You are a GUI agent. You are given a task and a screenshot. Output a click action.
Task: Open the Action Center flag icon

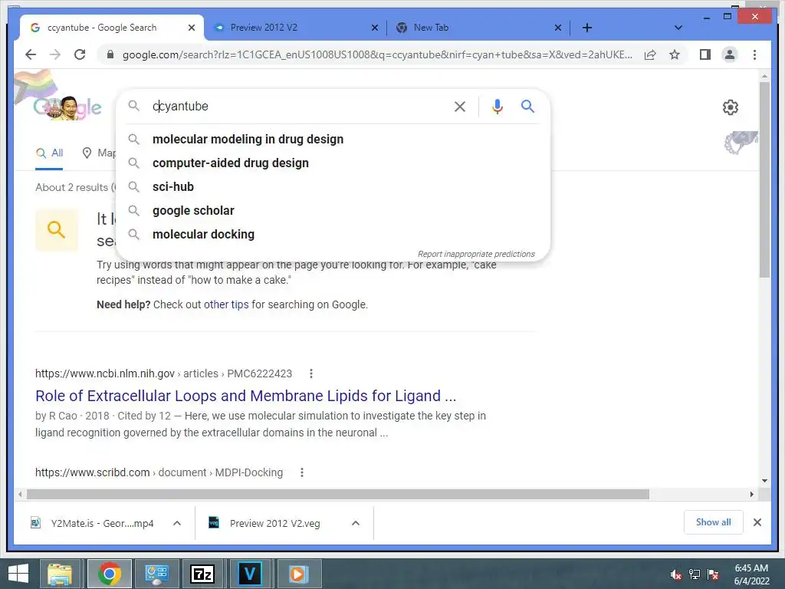click(713, 574)
